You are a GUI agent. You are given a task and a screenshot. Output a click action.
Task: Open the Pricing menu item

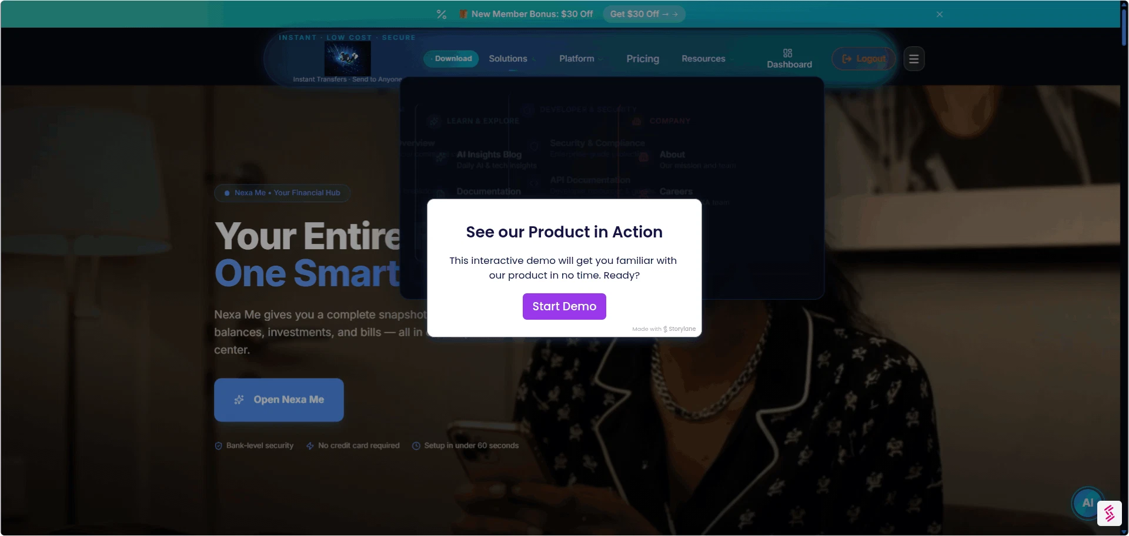[643, 59]
